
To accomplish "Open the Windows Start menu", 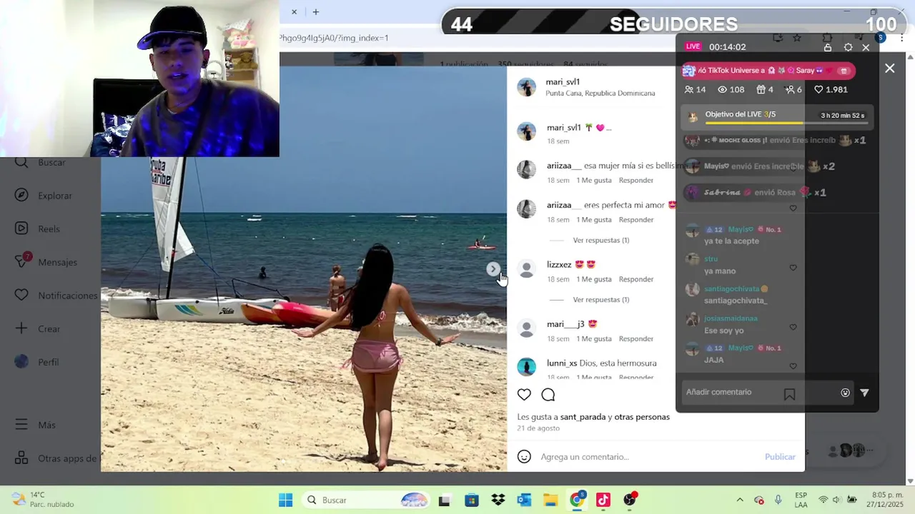I will pos(285,500).
